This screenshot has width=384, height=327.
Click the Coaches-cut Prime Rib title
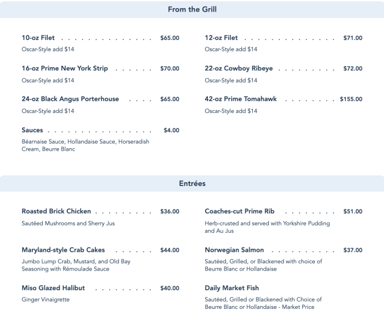click(x=239, y=211)
